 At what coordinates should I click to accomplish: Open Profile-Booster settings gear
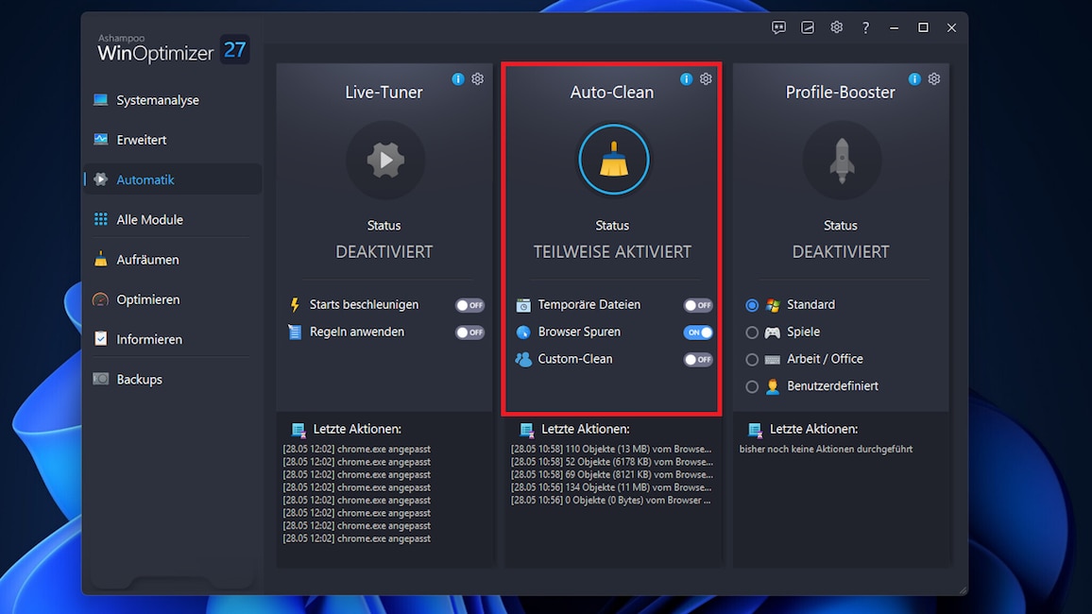(x=934, y=78)
